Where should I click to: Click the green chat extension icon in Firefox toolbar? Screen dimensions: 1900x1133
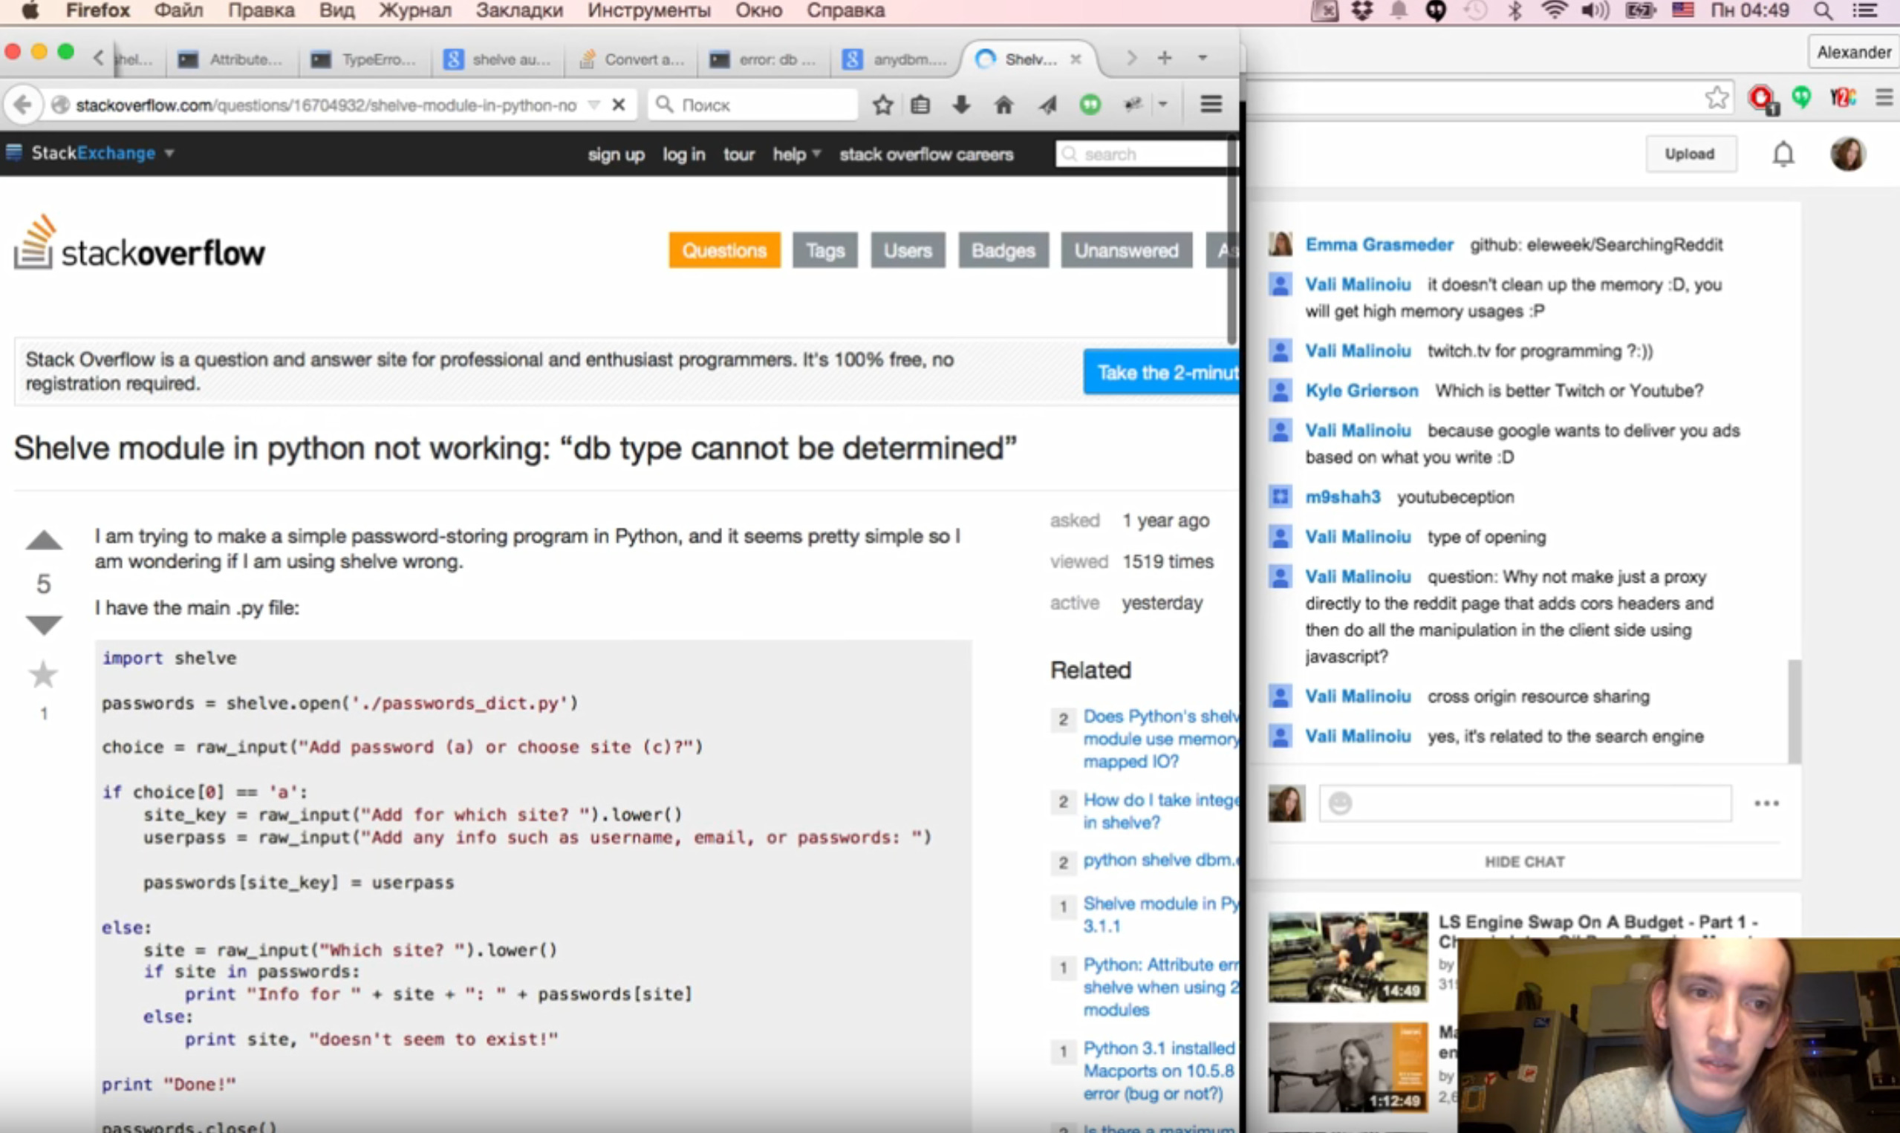pos(1090,105)
